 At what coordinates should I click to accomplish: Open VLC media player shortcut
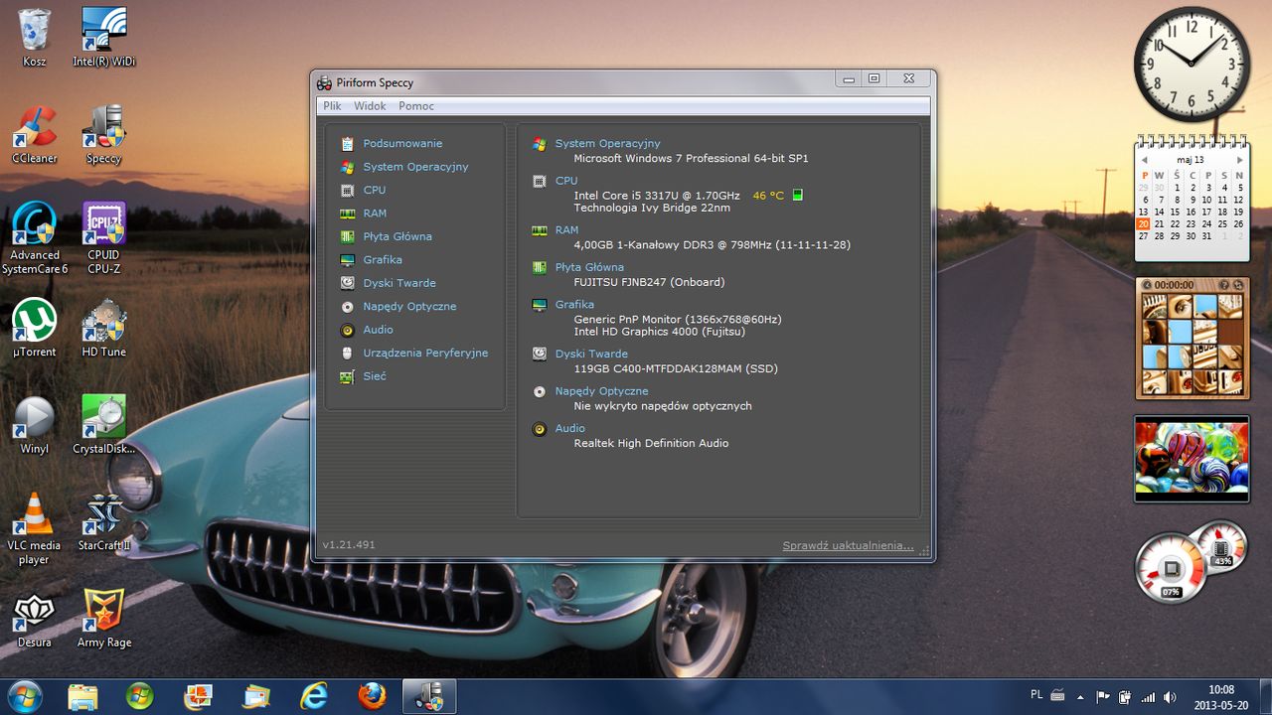click(x=35, y=529)
